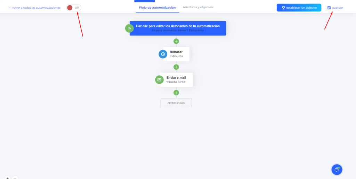Go back via volver a todas las automatizaciones
This screenshot has width=356, height=179.
coord(34,8)
